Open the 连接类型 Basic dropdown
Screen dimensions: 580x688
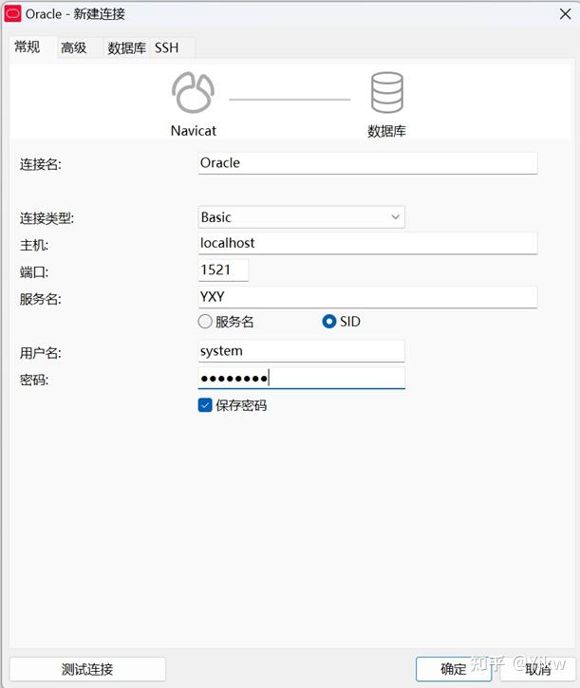(x=301, y=217)
